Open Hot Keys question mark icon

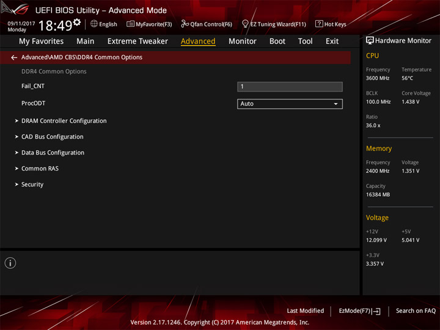pyautogui.click(x=319, y=24)
